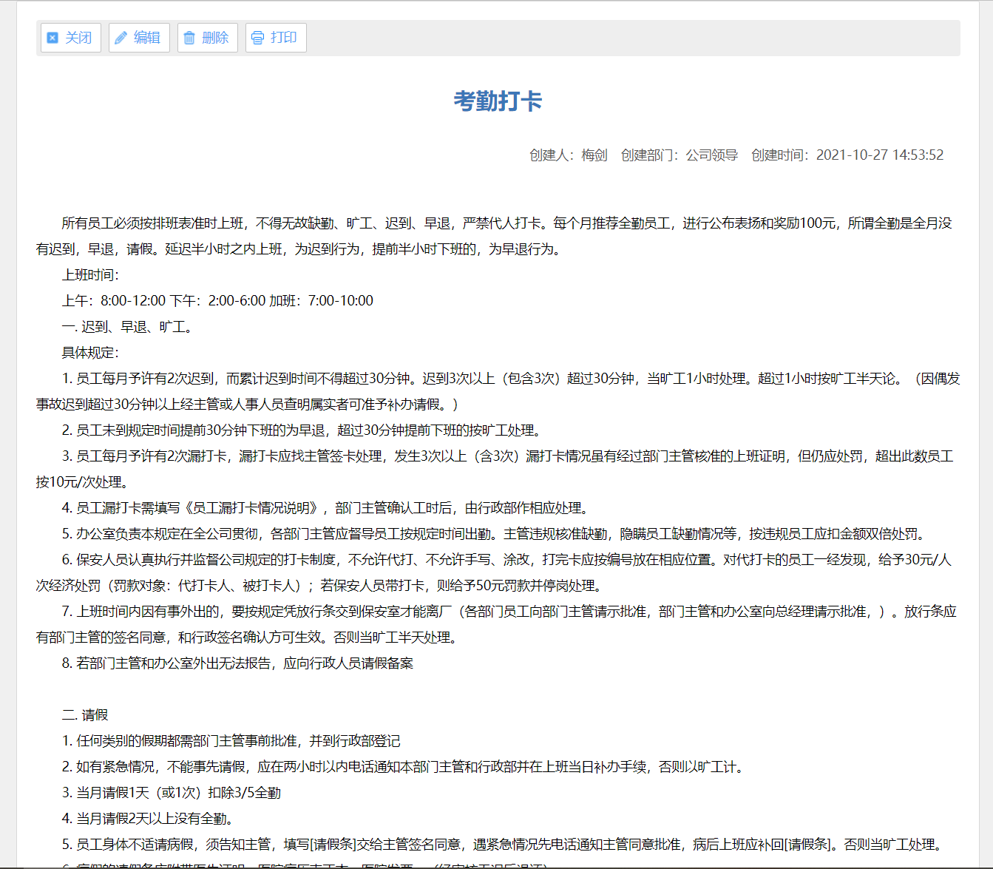Image resolution: width=993 pixels, height=869 pixels.
Task: Click the work hours line starting 上午: 8:00-12:00
Action: pos(217,301)
